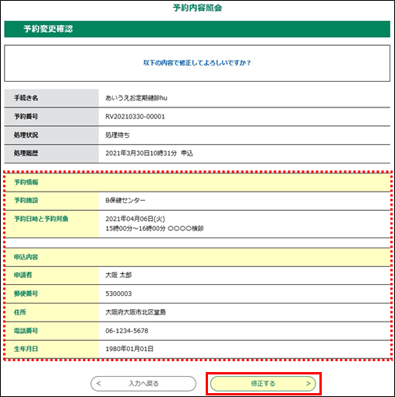Click the reservation date 2021年04月06日(火)
The width and height of the screenshot is (395, 397).
pyautogui.click(x=135, y=219)
